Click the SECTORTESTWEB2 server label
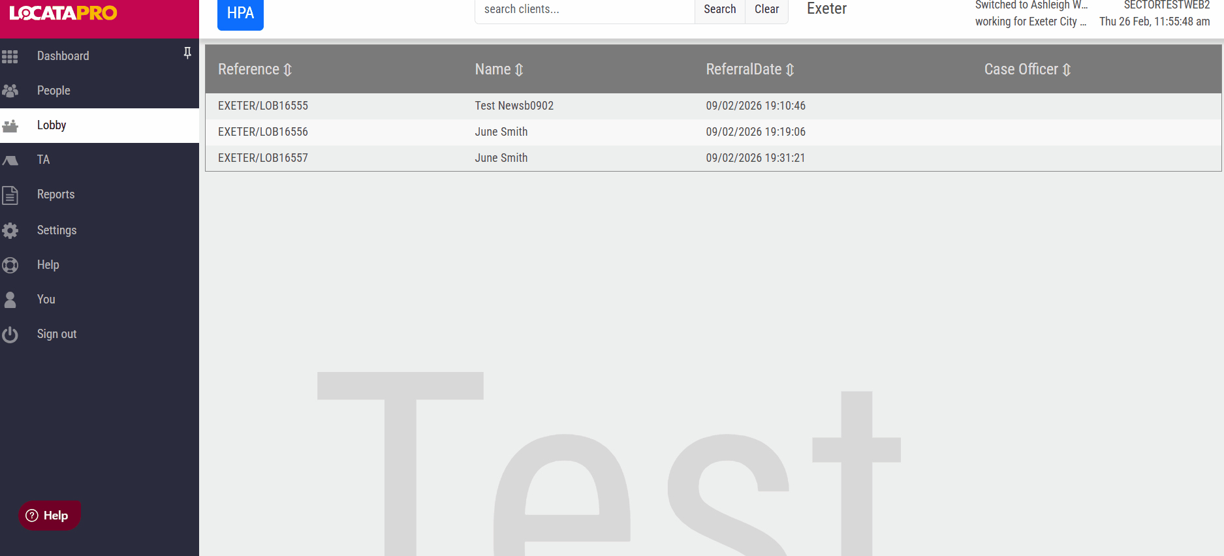The height and width of the screenshot is (556, 1224). 1167,5
